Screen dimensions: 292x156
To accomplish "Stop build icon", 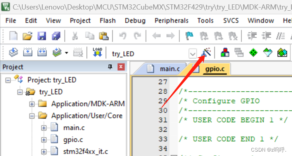I will (78, 52).
